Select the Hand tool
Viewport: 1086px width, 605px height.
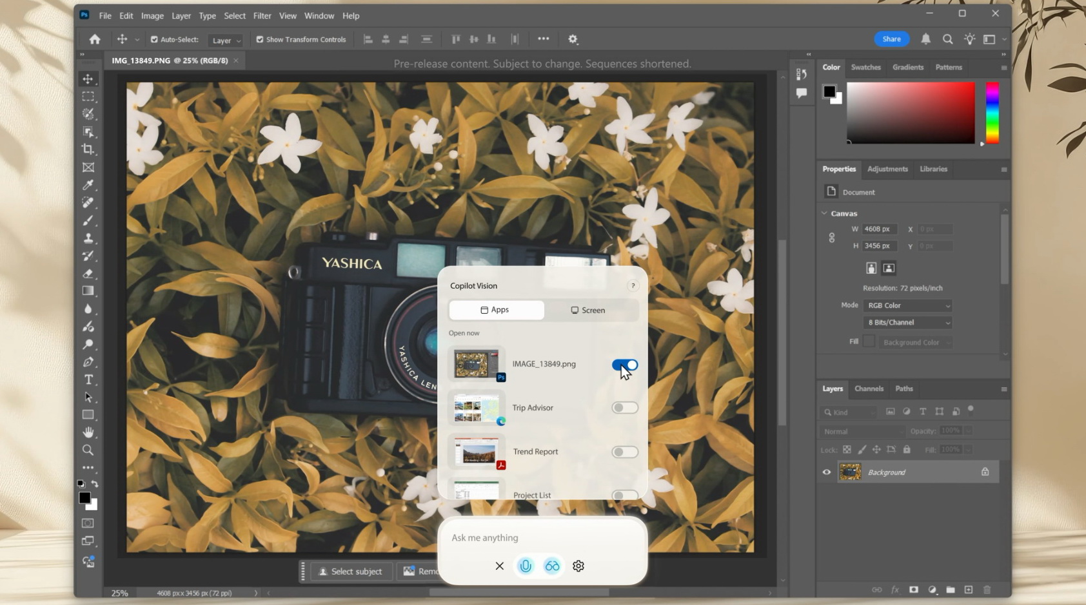pos(88,432)
